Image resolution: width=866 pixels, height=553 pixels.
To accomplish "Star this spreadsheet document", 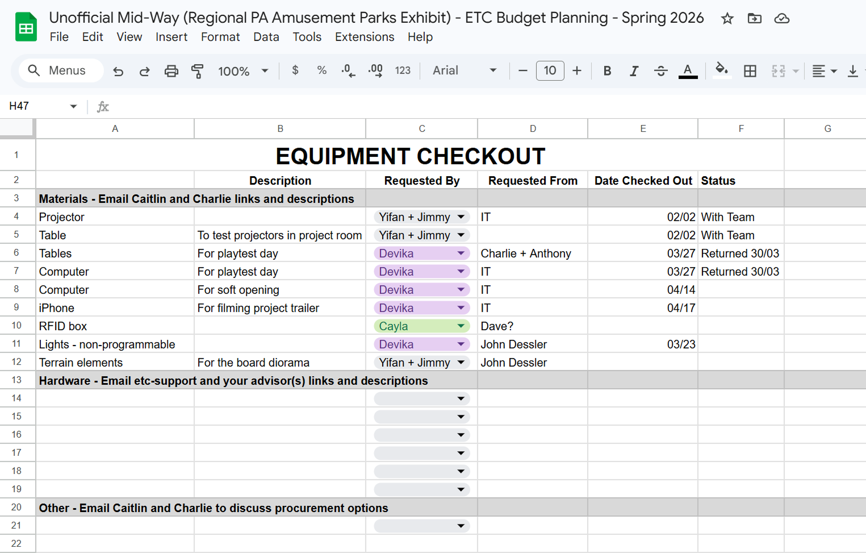I will click(x=727, y=19).
